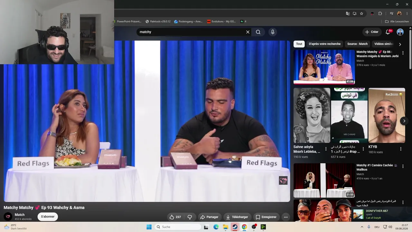
Task: Open the Alle Lesezeichen bookmarks folder
Action: 397,22
